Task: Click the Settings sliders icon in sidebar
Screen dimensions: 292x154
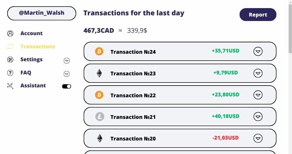Action: [10, 59]
